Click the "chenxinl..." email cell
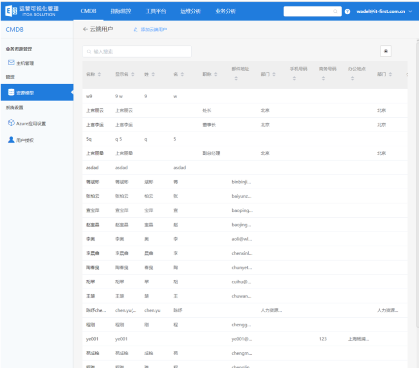This screenshot has height=368, width=419. pos(242,253)
